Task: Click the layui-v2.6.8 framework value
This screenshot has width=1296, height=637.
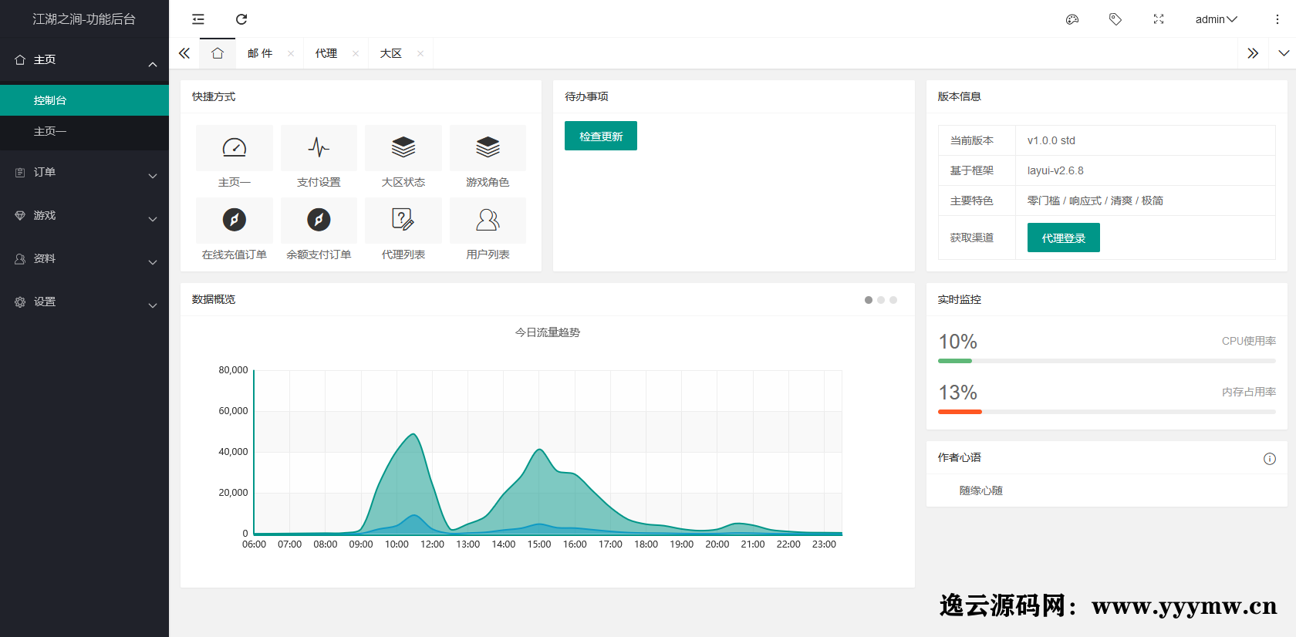Action: point(1055,170)
